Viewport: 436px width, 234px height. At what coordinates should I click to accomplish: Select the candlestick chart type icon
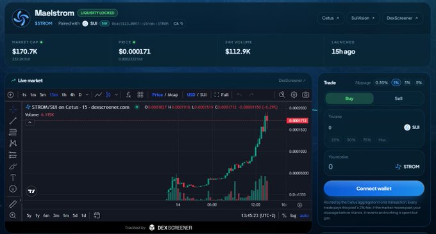click(108, 95)
